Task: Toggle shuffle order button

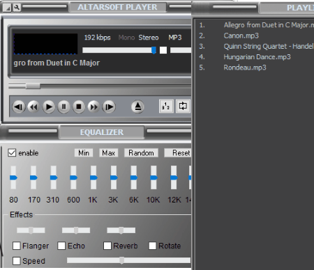Action: point(166,106)
